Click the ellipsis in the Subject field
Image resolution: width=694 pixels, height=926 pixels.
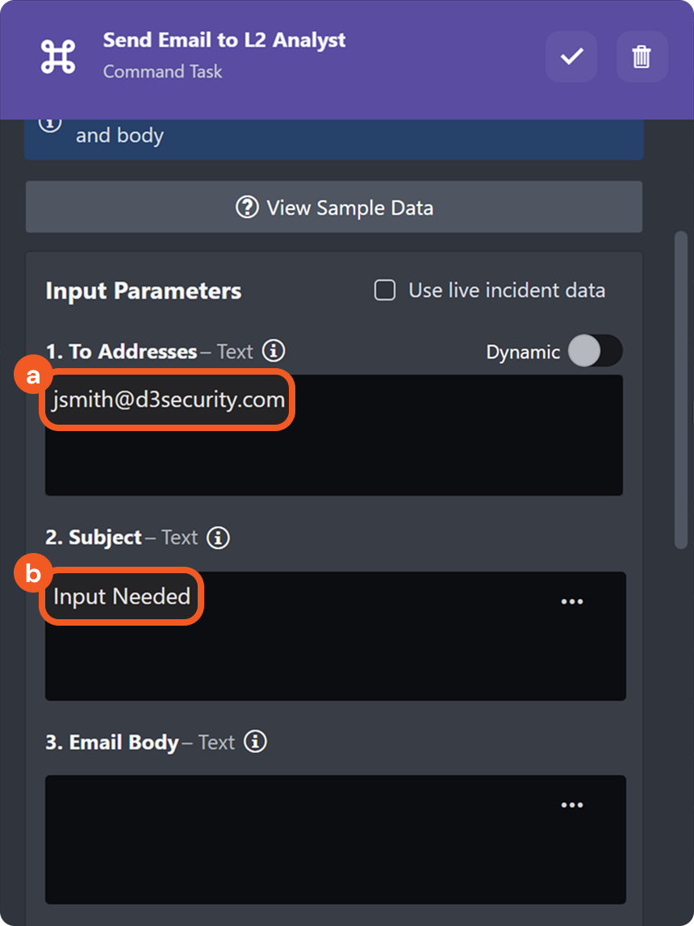click(x=572, y=601)
